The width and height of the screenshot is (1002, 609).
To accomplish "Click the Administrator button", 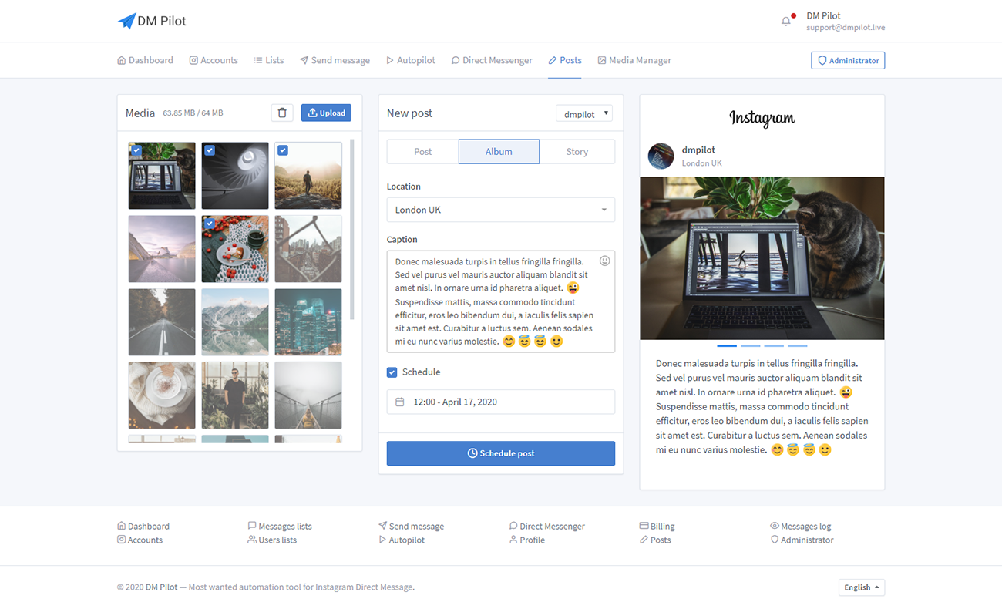I will (848, 60).
